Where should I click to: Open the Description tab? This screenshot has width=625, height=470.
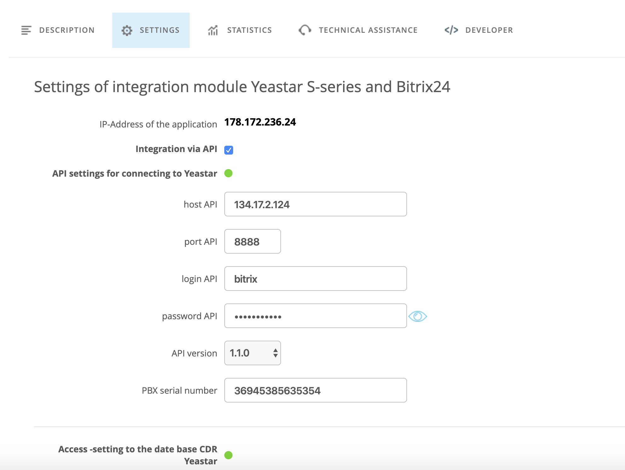pyautogui.click(x=67, y=30)
